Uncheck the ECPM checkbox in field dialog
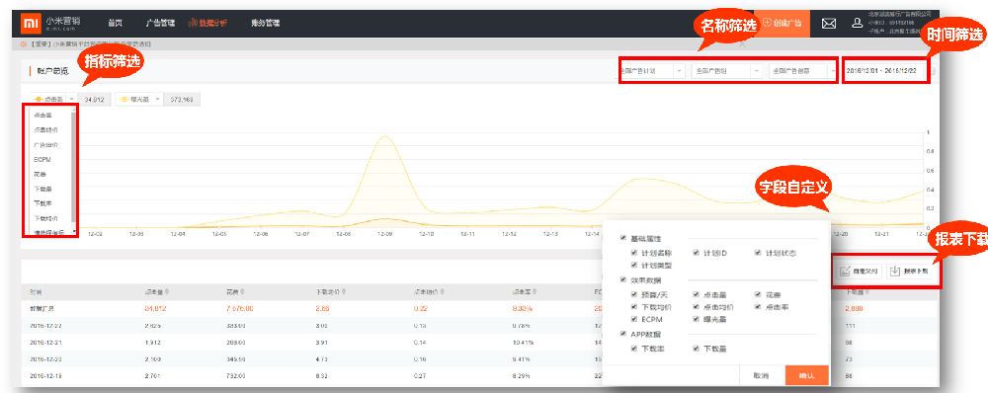The image size is (988, 393). point(634,319)
